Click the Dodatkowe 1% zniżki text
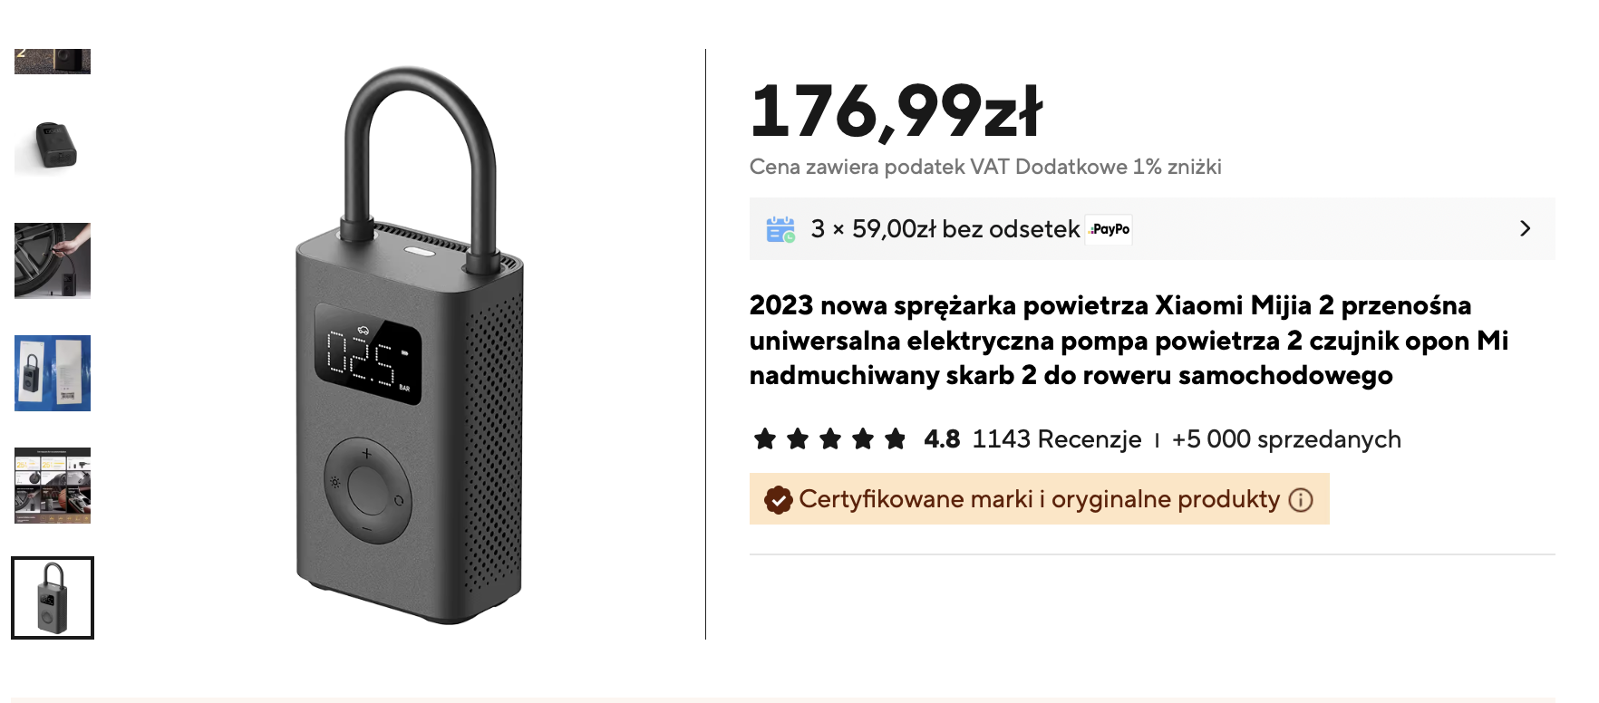The width and height of the screenshot is (1599, 703). (1118, 167)
